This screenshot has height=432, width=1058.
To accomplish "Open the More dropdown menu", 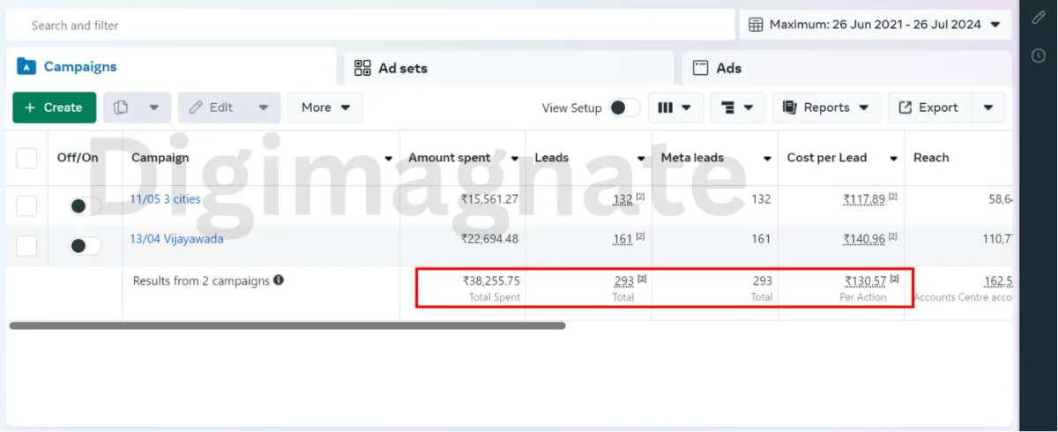I will coord(324,108).
